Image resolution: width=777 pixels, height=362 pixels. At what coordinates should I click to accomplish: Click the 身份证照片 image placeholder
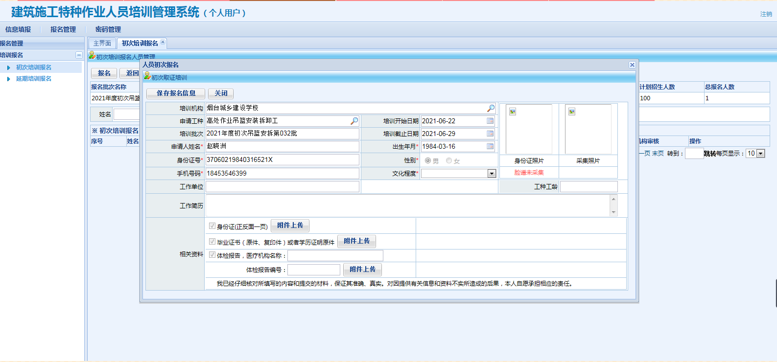(529, 130)
